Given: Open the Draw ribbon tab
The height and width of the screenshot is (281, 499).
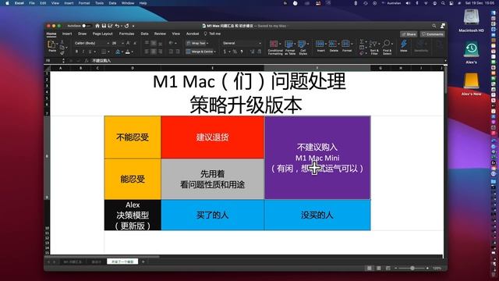Looking at the screenshot, I should [82, 34].
